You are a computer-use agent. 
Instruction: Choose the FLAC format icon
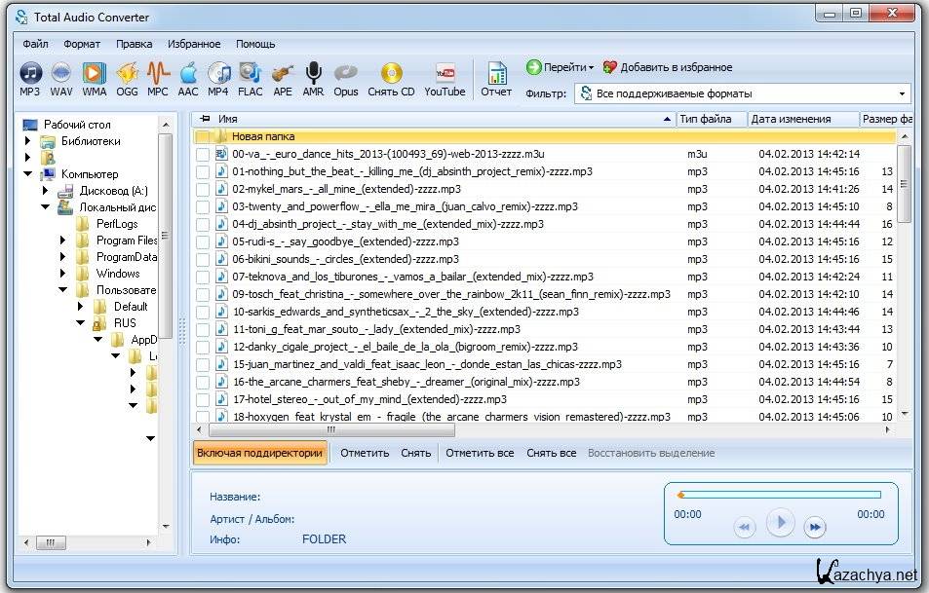pos(250,77)
